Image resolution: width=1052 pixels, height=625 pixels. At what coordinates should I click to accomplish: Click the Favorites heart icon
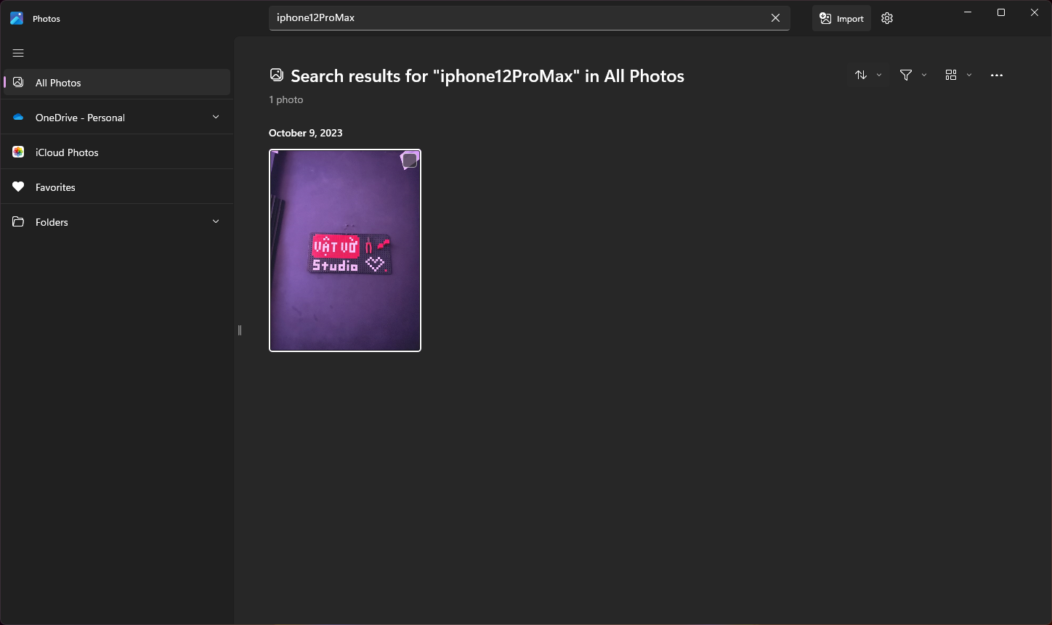coord(18,187)
